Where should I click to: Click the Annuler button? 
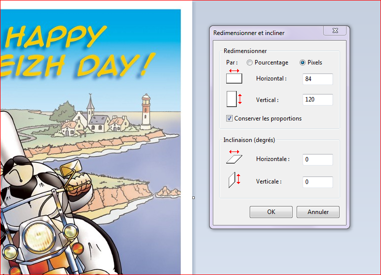tap(318, 212)
